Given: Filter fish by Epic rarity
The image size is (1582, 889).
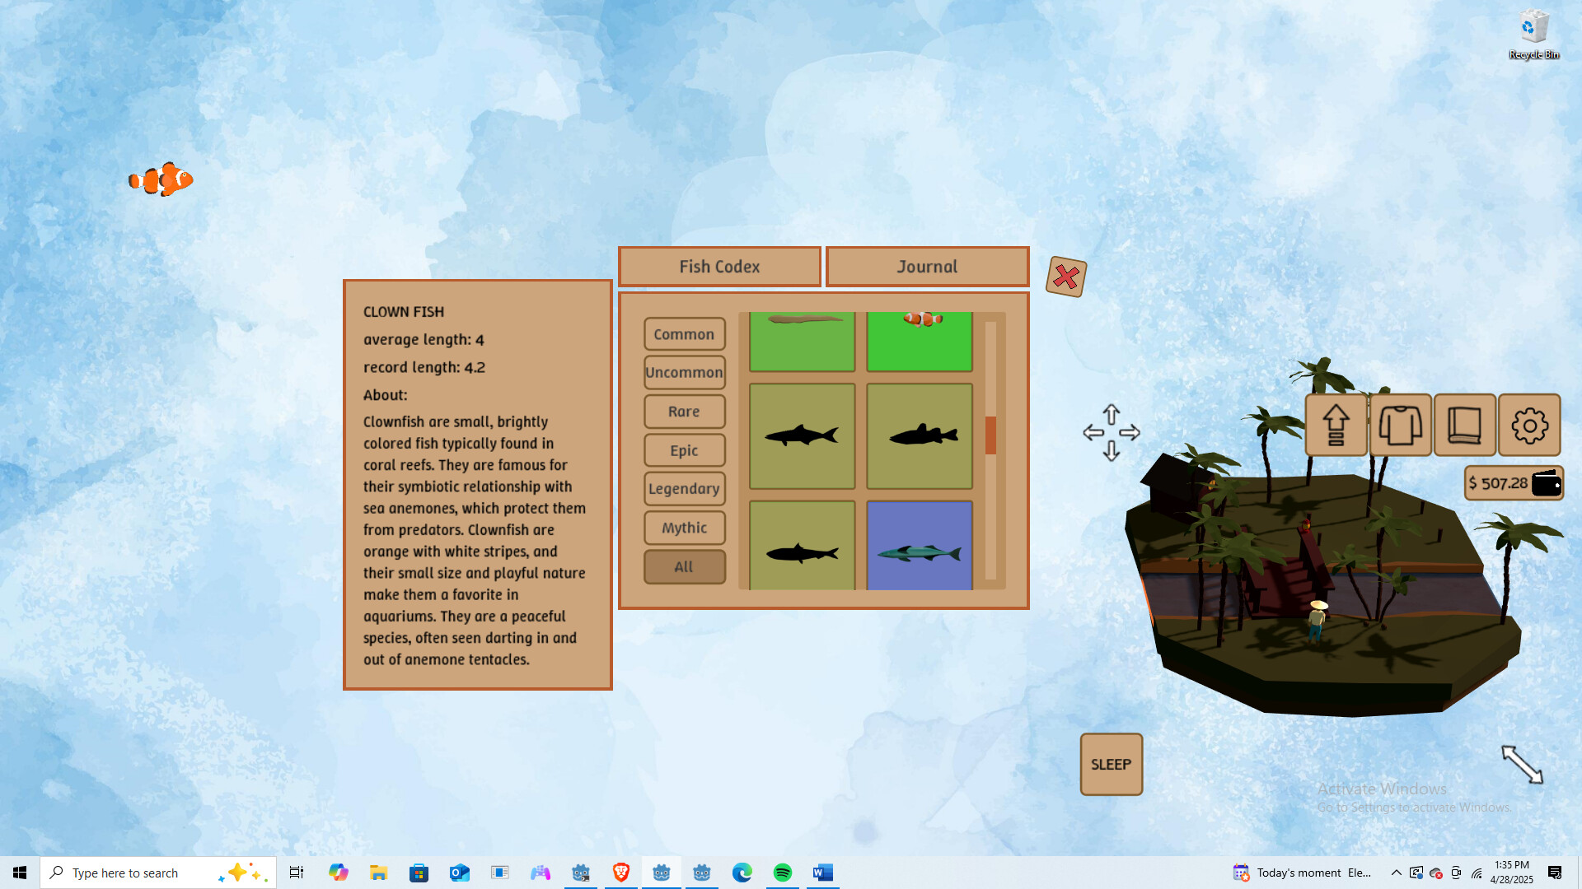Looking at the screenshot, I should coord(684,450).
